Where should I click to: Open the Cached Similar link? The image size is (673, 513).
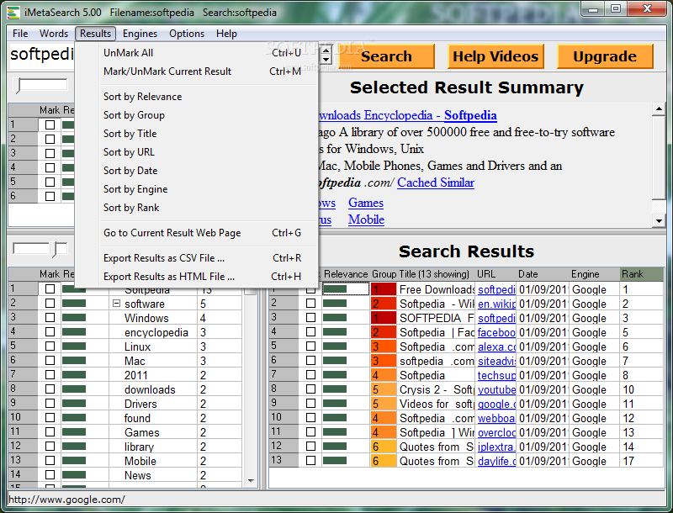436,182
